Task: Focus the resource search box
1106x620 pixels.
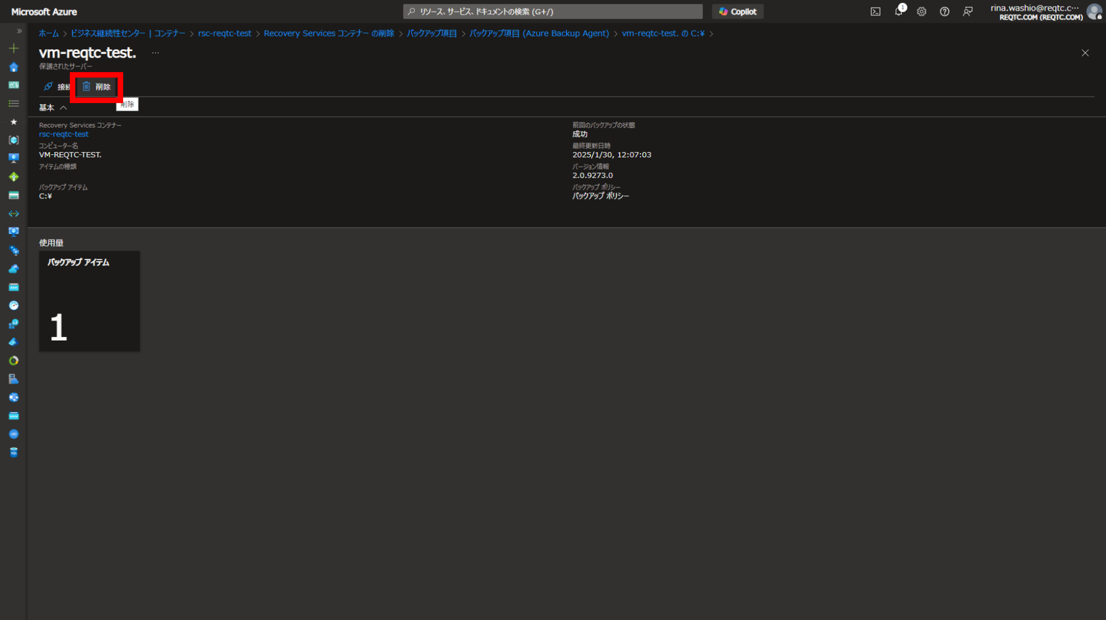Action: click(553, 12)
